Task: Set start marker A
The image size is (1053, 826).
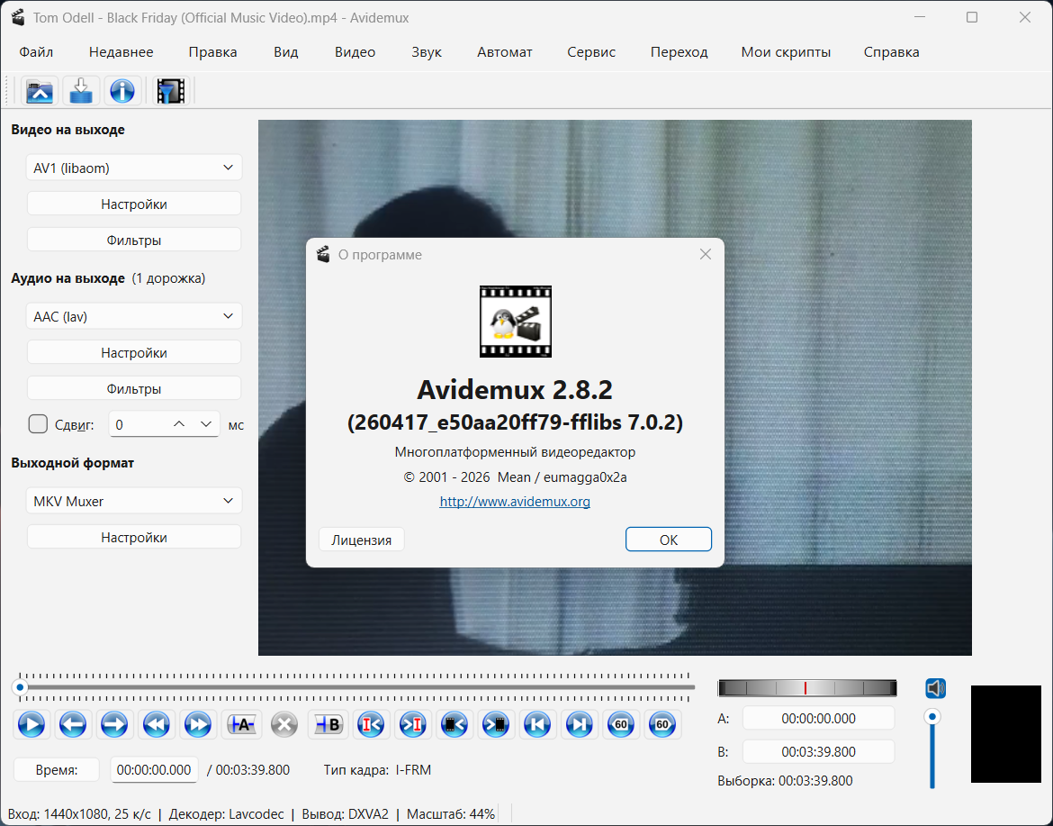Action: click(x=242, y=724)
